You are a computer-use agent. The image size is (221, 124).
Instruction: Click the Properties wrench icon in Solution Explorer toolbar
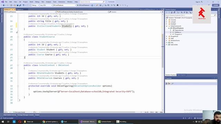(x=190, y=12)
